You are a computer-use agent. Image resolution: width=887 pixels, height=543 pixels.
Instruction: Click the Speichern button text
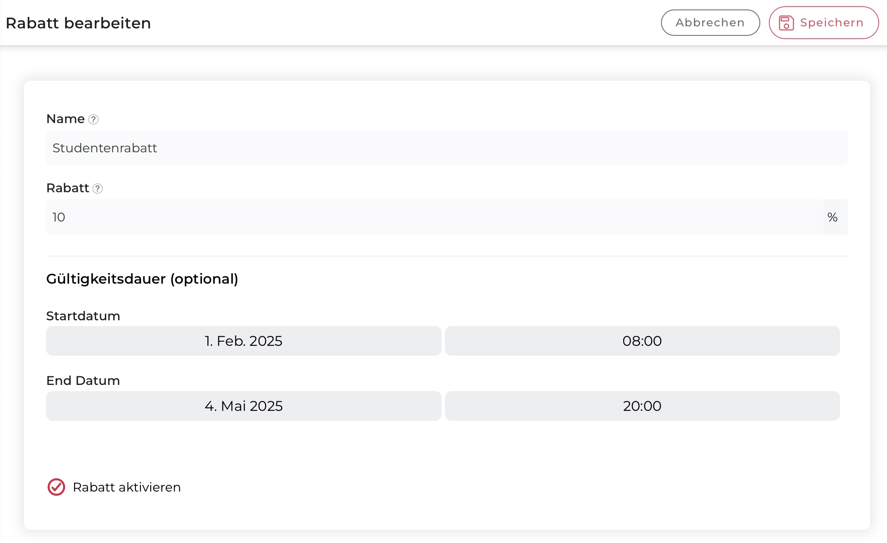[831, 23]
